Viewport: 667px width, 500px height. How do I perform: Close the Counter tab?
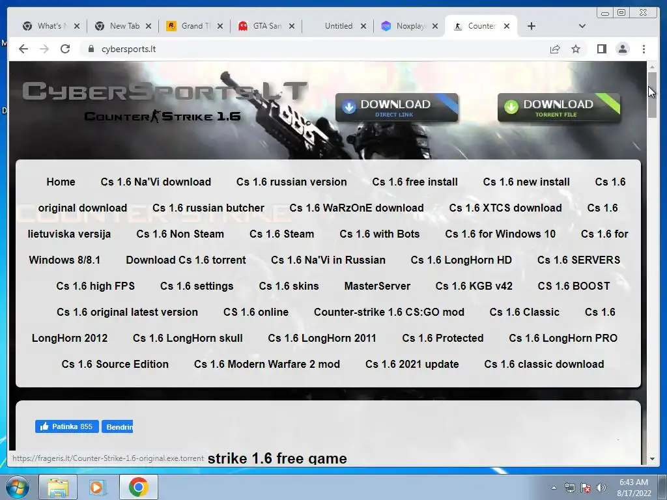(507, 26)
